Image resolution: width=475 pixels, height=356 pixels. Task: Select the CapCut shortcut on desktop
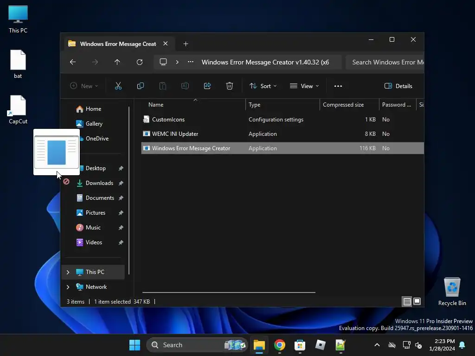click(18, 109)
